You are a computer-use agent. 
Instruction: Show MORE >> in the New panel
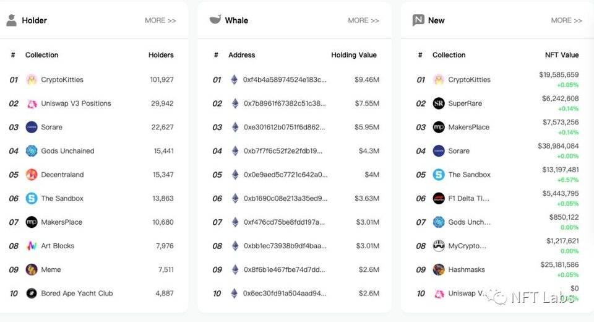pos(566,20)
